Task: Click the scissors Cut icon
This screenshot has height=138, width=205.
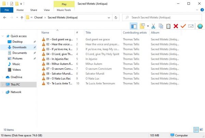Action: [x=153, y=26]
